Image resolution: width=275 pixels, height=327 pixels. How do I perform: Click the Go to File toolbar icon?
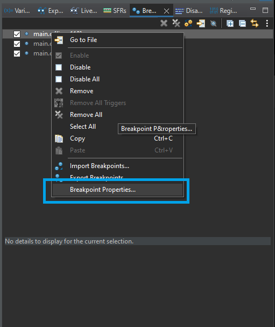tap(201, 23)
